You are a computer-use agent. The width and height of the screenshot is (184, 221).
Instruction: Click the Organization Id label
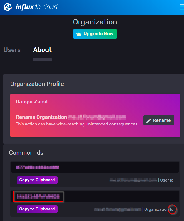click(159, 209)
